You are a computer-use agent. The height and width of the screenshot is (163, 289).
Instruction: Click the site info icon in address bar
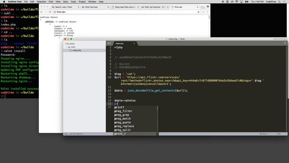(x=55, y=12)
